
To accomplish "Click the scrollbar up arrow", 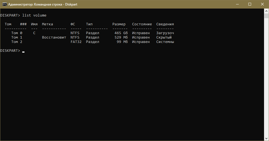I will point(266,11).
